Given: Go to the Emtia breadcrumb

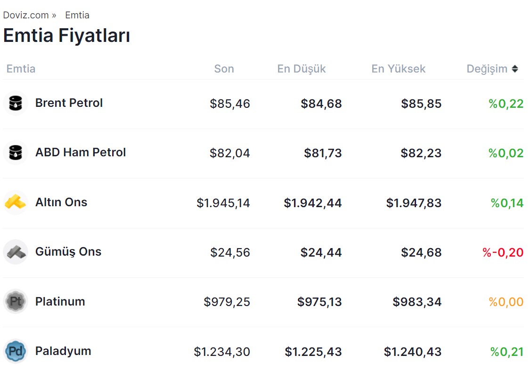Looking at the screenshot, I should point(77,15).
